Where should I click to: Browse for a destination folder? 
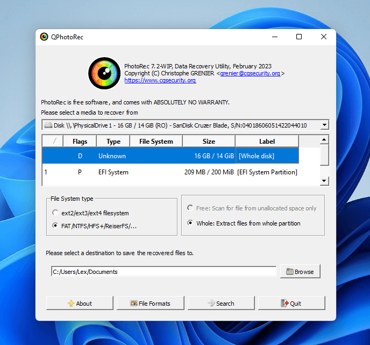coord(300,271)
